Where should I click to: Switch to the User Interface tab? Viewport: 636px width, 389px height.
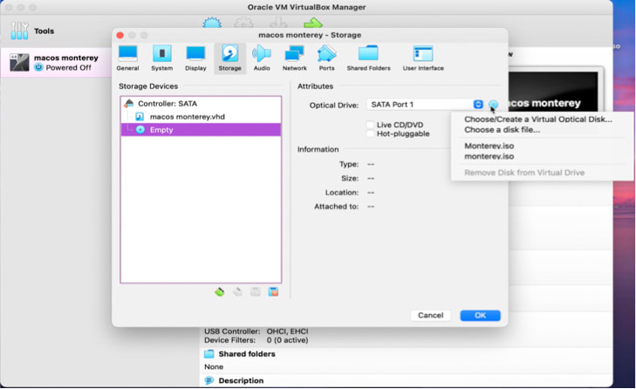coord(423,58)
